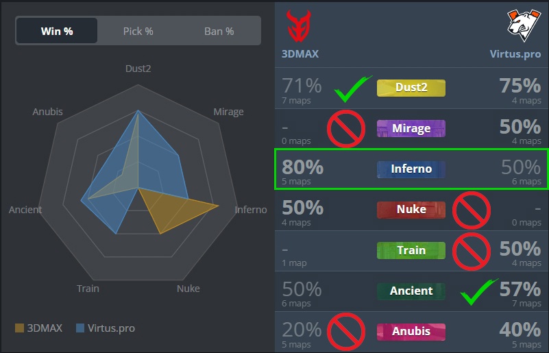
Task: Switch to the Ban % tab
Action: click(219, 31)
